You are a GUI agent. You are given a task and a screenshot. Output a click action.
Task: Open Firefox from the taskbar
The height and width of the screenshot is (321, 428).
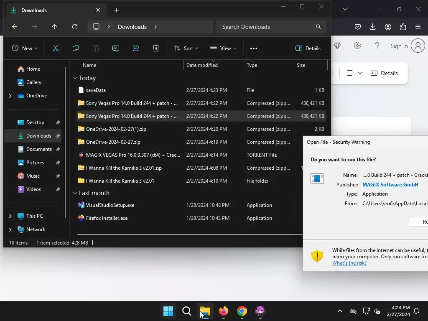224,311
